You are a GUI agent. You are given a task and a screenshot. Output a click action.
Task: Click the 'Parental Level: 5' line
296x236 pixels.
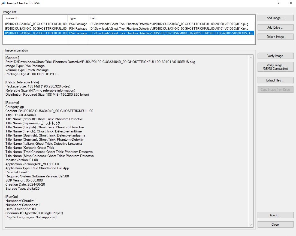pyautogui.click(x=18, y=173)
